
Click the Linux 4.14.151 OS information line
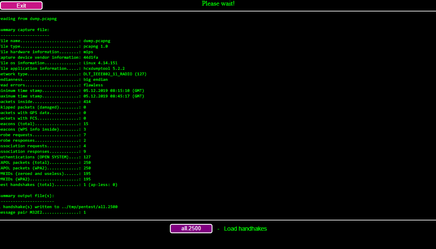[58, 63]
